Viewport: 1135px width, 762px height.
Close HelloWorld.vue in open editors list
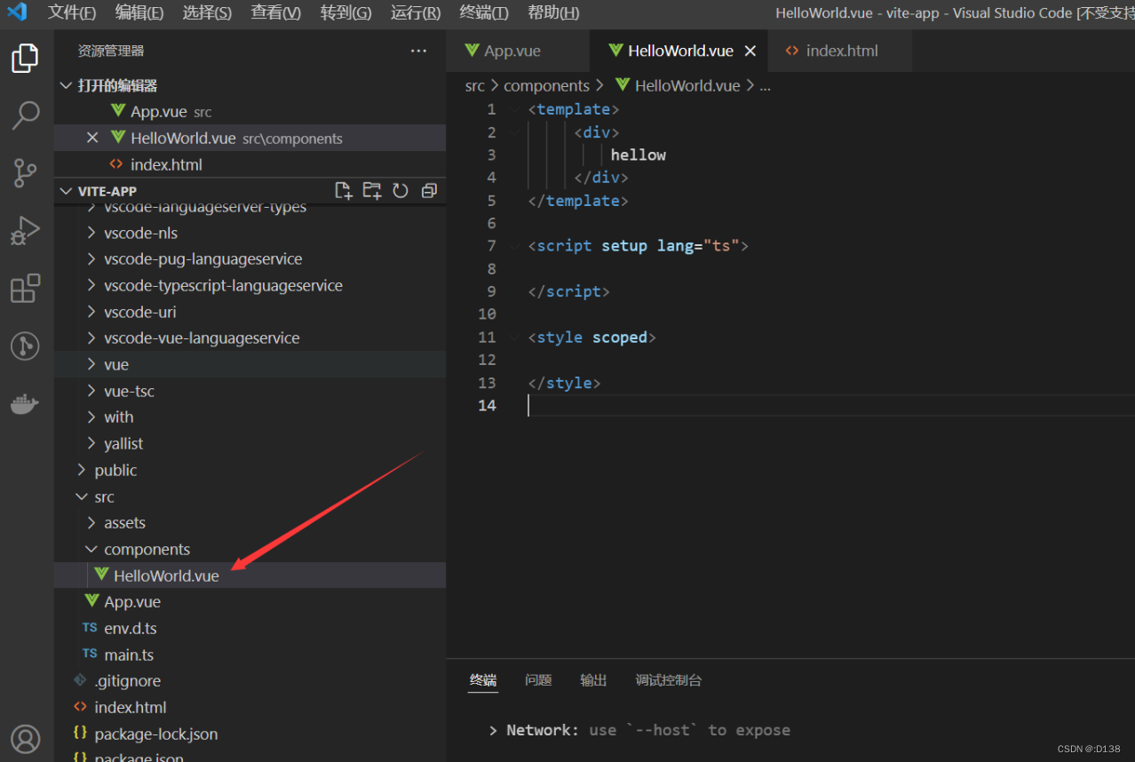(x=92, y=138)
